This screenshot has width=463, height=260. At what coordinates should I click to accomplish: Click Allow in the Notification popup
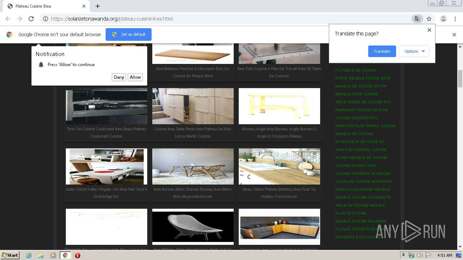(x=135, y=77)
